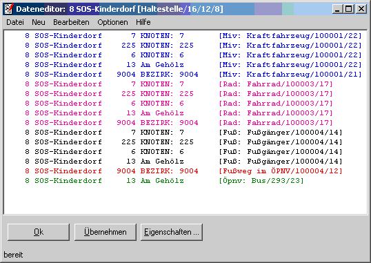Image resolution: width=371 pixels, height=263 pixels.
Task: Select the red Fußweg im ÖPNV row
Action: (186, 171)
